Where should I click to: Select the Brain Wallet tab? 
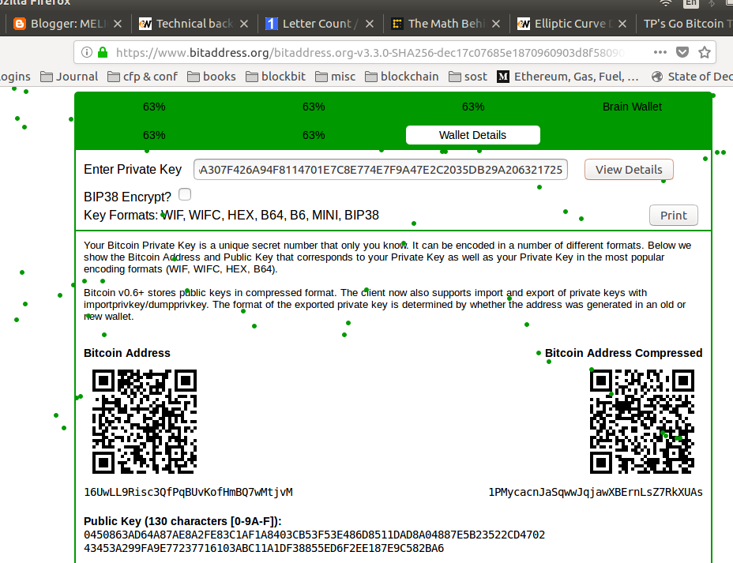point(632,107)
